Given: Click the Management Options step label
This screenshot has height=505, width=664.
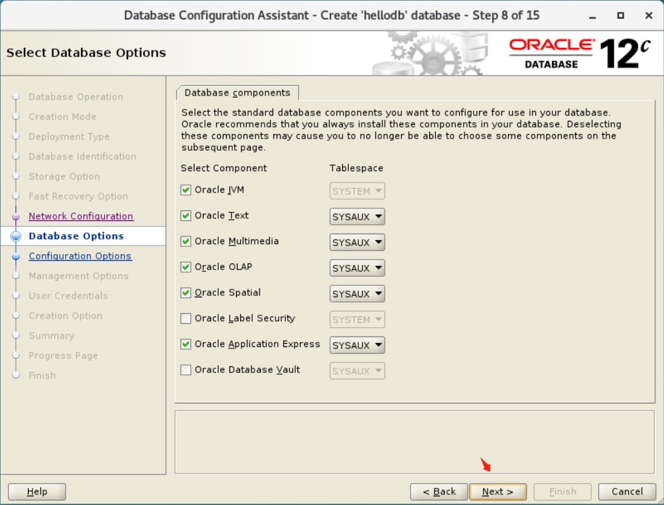Looking at the screenshot, I should click(x=79, y=276).
